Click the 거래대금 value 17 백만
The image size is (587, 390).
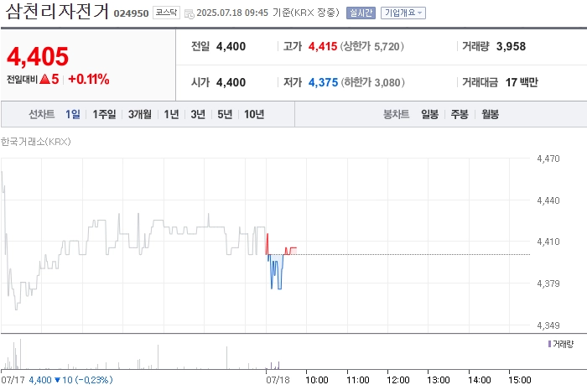522,82
